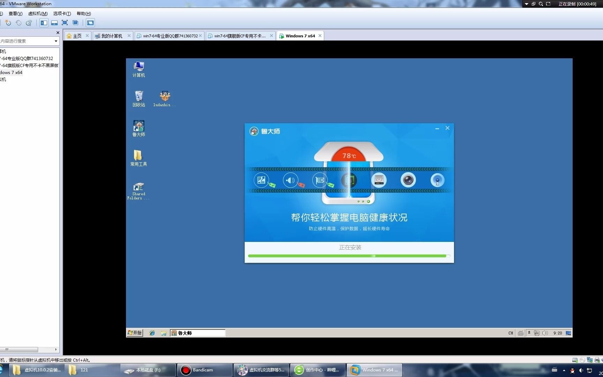The height and width of the screenshot is (377, 603).
Task: Close the 主页 tab
Action: 87,36
